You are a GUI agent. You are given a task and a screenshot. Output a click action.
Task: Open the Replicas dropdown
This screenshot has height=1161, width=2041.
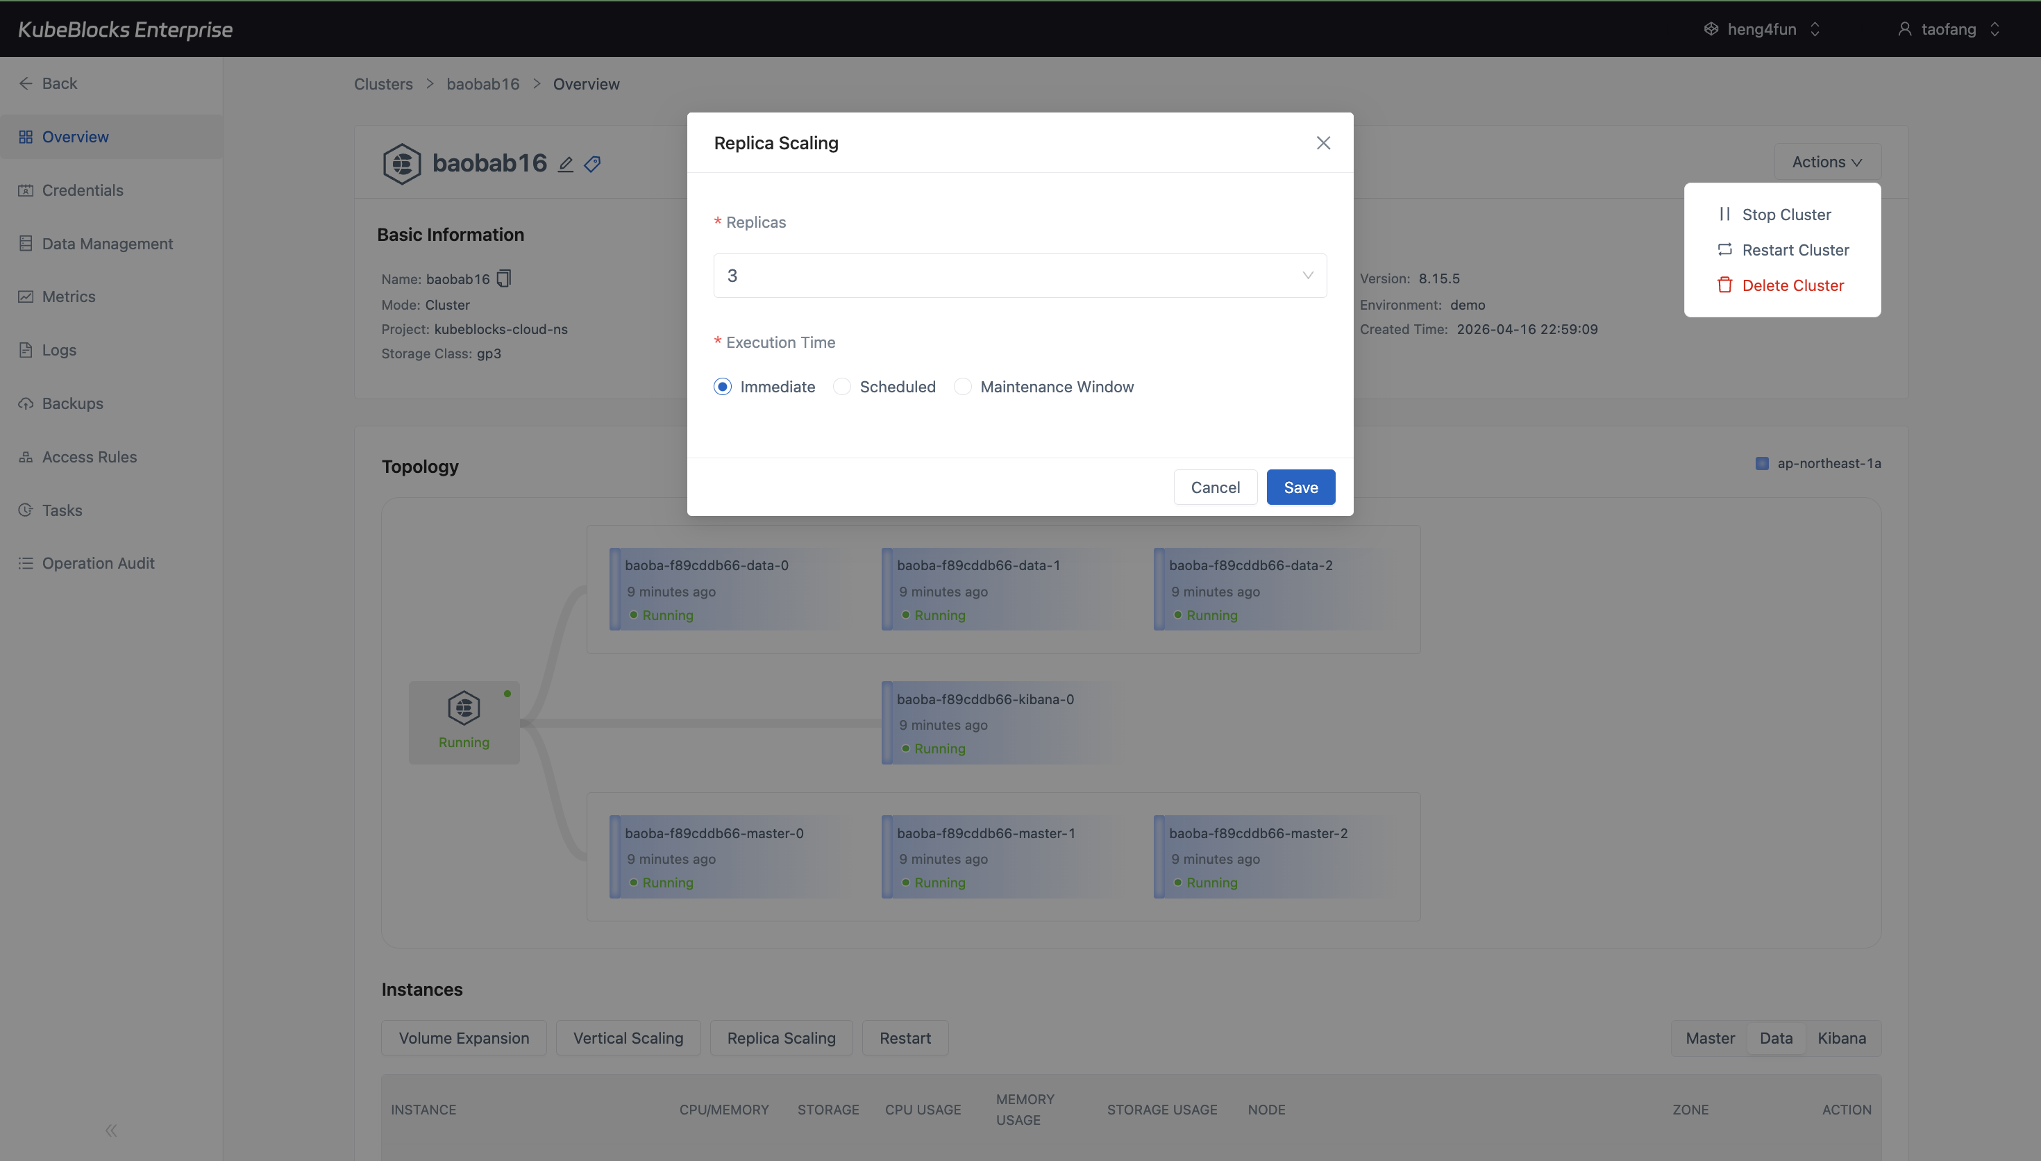pos(1019,276)
